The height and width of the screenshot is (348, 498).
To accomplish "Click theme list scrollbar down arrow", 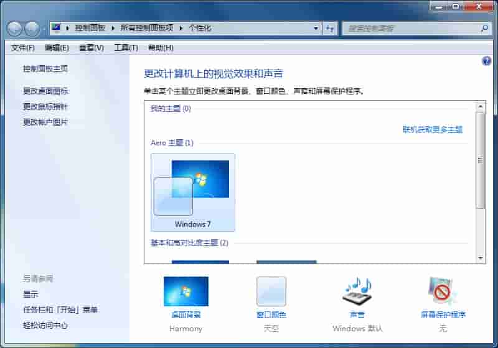I will point(481,259).
